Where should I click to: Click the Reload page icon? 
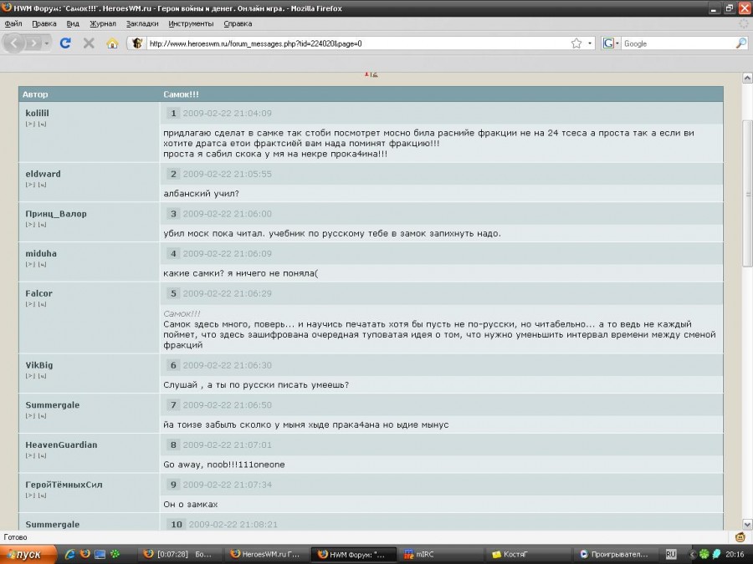(65, 43)
